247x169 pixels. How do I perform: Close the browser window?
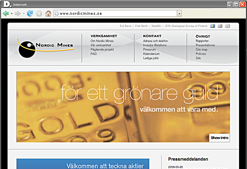pos(242,4)
